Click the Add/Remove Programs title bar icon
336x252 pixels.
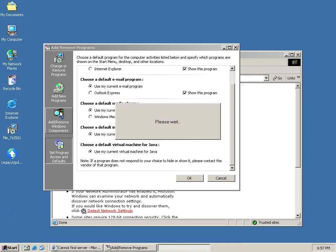click(x=48, y=47)
